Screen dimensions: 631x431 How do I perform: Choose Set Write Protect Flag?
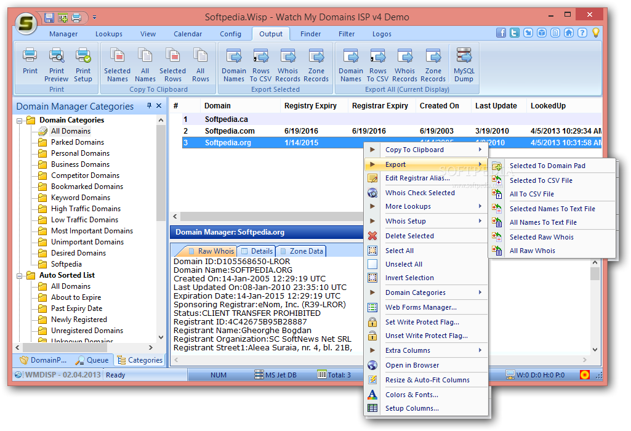click(426, 322)
